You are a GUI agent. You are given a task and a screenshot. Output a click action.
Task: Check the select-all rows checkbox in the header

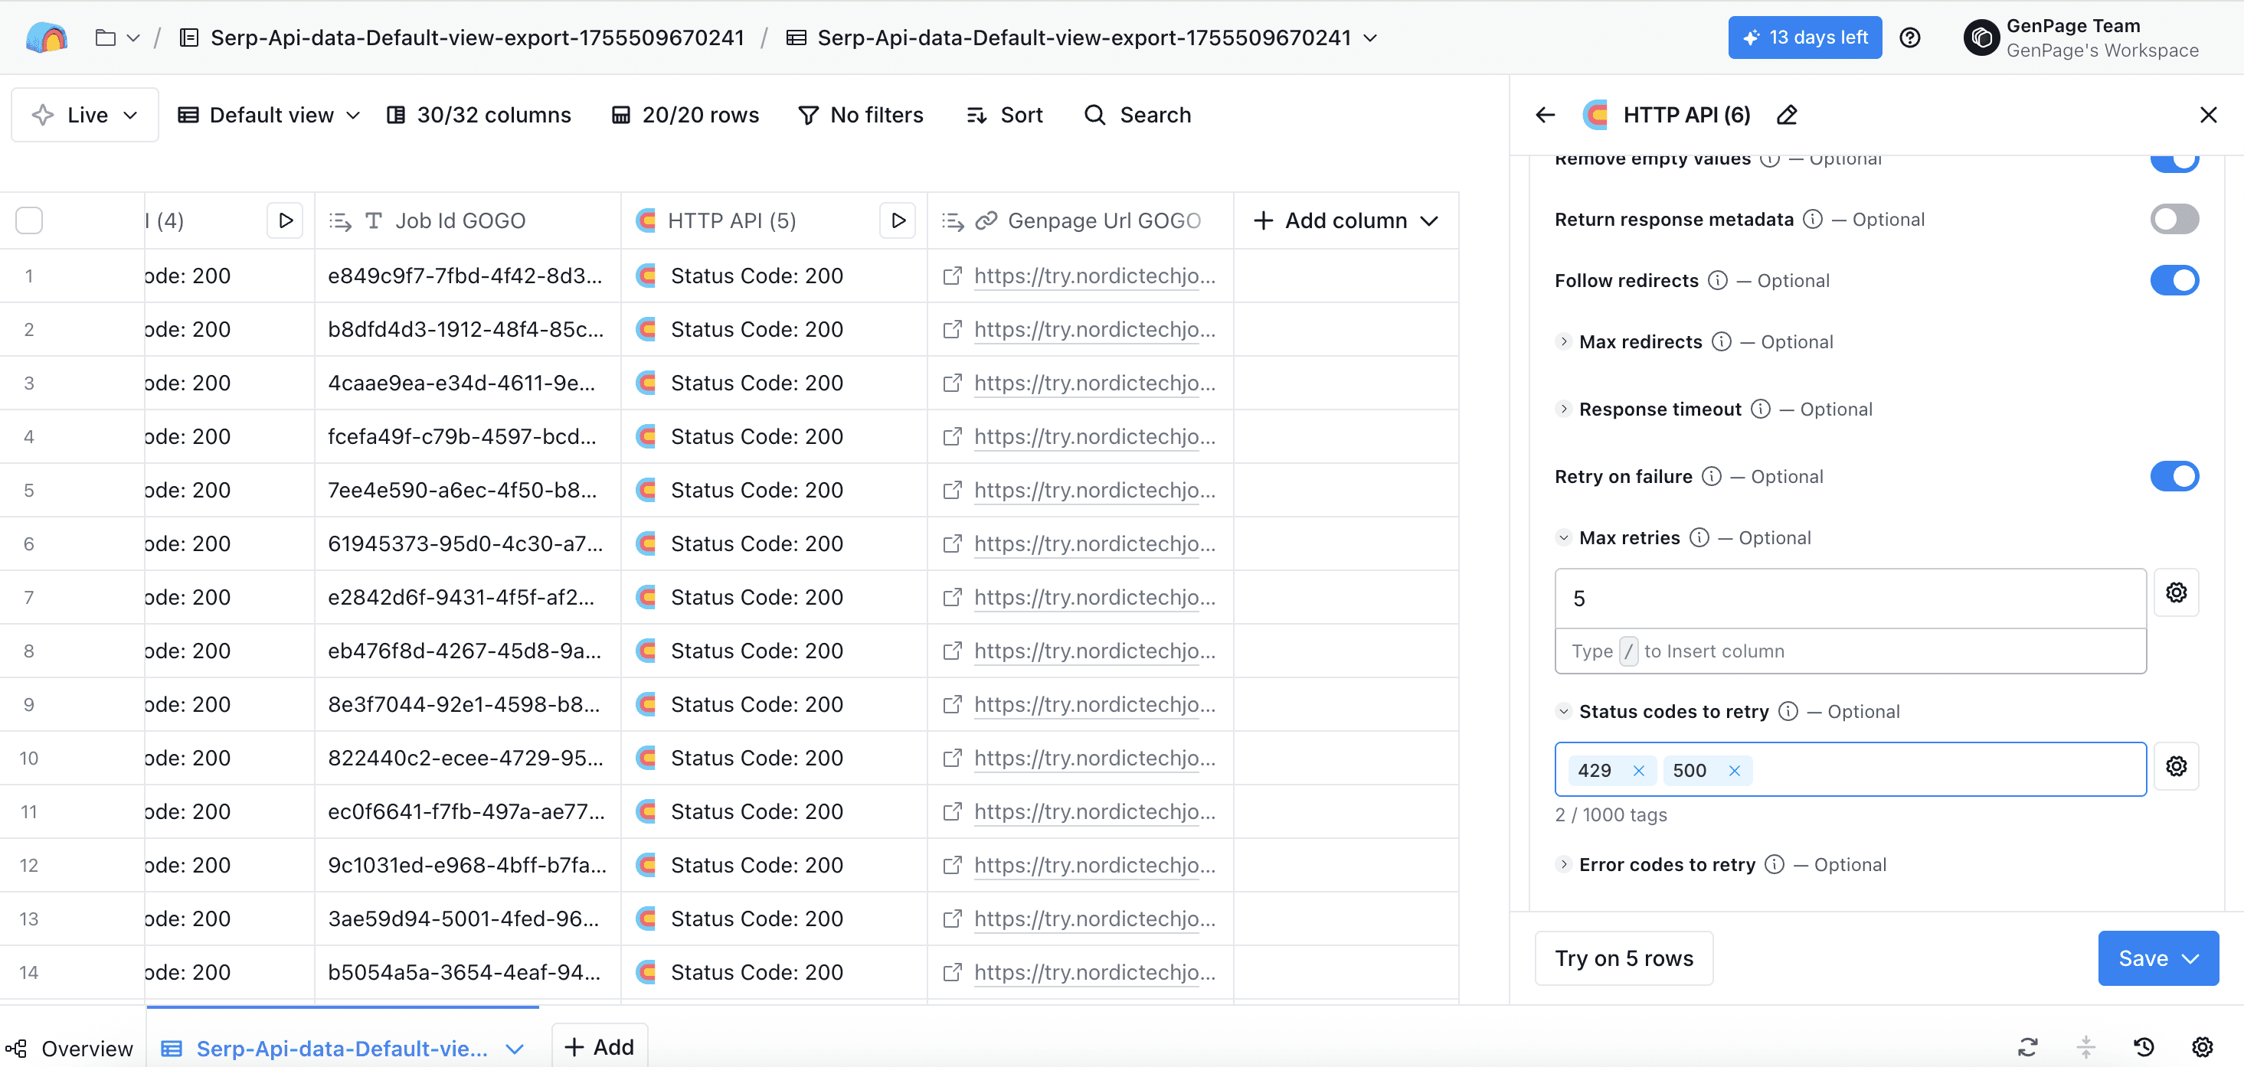coord(29,220)
